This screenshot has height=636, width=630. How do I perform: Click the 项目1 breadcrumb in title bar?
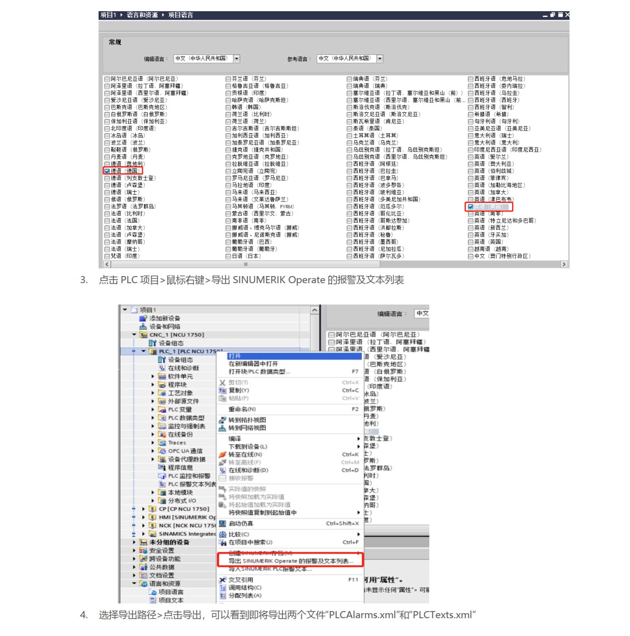pyautogui.click(x=108, y=15)
